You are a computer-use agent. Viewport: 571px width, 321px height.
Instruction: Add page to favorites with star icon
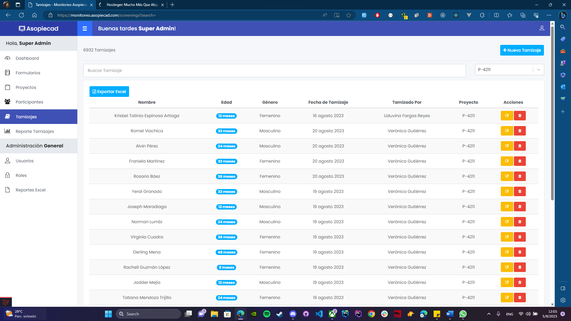pos(349,15)
